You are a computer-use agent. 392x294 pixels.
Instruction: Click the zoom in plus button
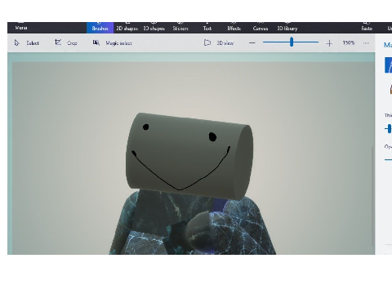point(329,43)
